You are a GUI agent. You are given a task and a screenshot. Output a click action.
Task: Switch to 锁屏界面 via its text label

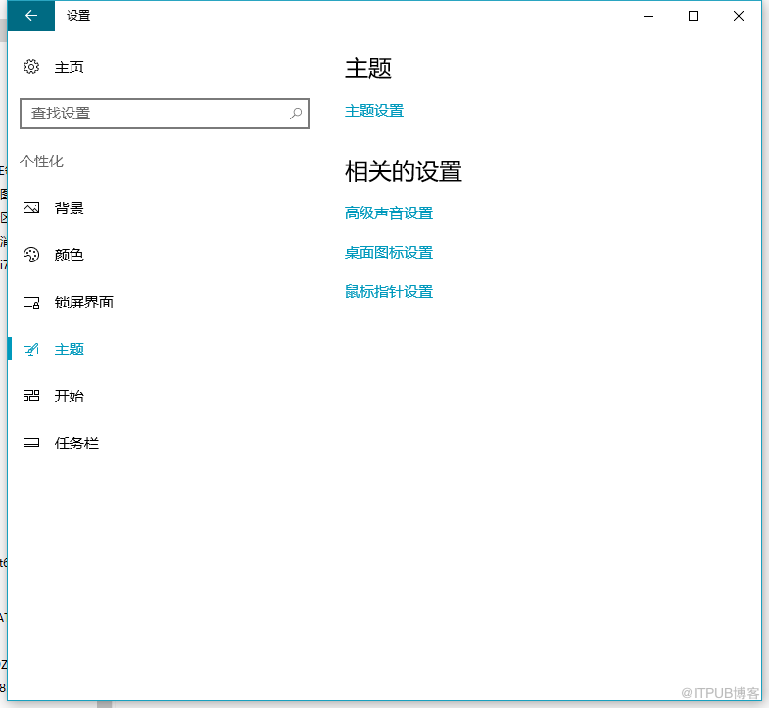[84, 303]
